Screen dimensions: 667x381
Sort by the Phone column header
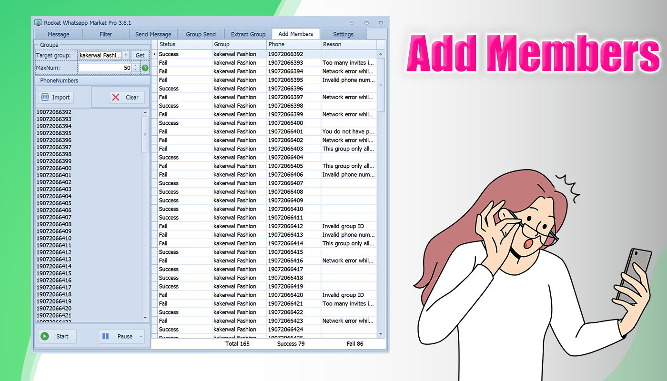tap(293, 44)
